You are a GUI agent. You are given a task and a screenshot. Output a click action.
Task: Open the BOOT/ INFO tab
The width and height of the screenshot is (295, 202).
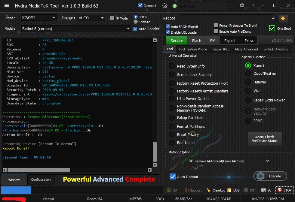pyautogui.click(x=276, y=40)
